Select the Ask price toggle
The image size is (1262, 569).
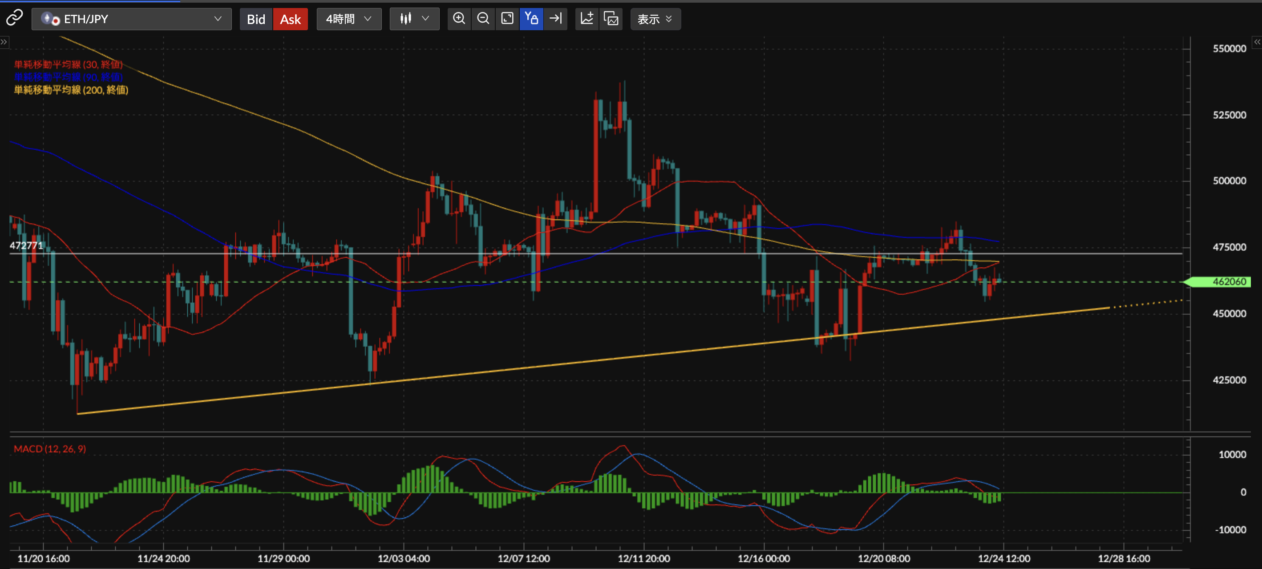pos(290,19)
